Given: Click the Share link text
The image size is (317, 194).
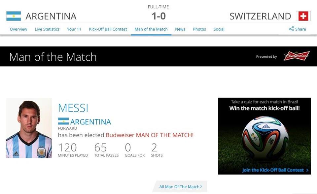Looking at the screenshot, I should tap(300, 29).
